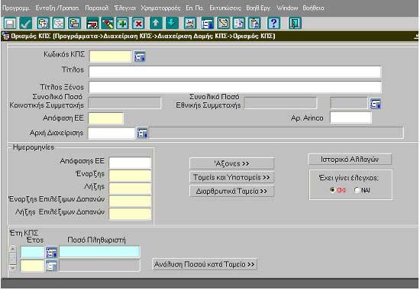Click the Έναρξης date field
The width and height of the screenshot is (420, 290).
[130, 176]
